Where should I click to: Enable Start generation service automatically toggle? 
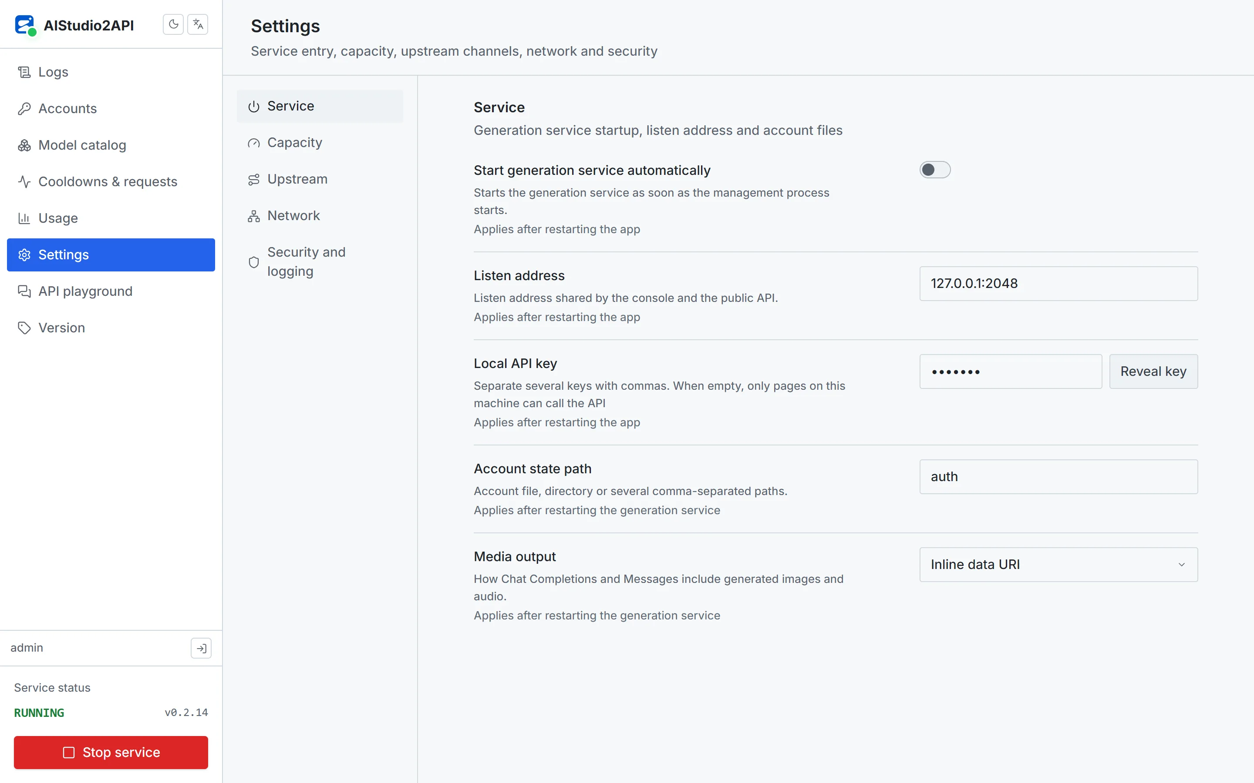pos(935,170)
